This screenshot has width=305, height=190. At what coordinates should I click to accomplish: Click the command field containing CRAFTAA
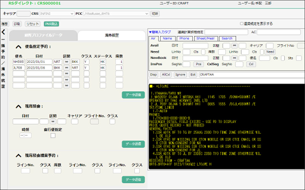point(252,74)
